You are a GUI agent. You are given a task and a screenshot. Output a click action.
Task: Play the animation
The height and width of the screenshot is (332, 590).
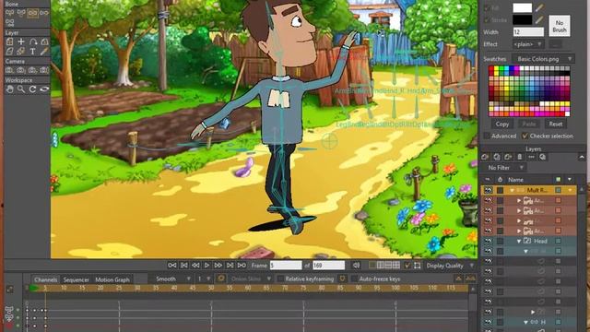click(x=206, y=266)
